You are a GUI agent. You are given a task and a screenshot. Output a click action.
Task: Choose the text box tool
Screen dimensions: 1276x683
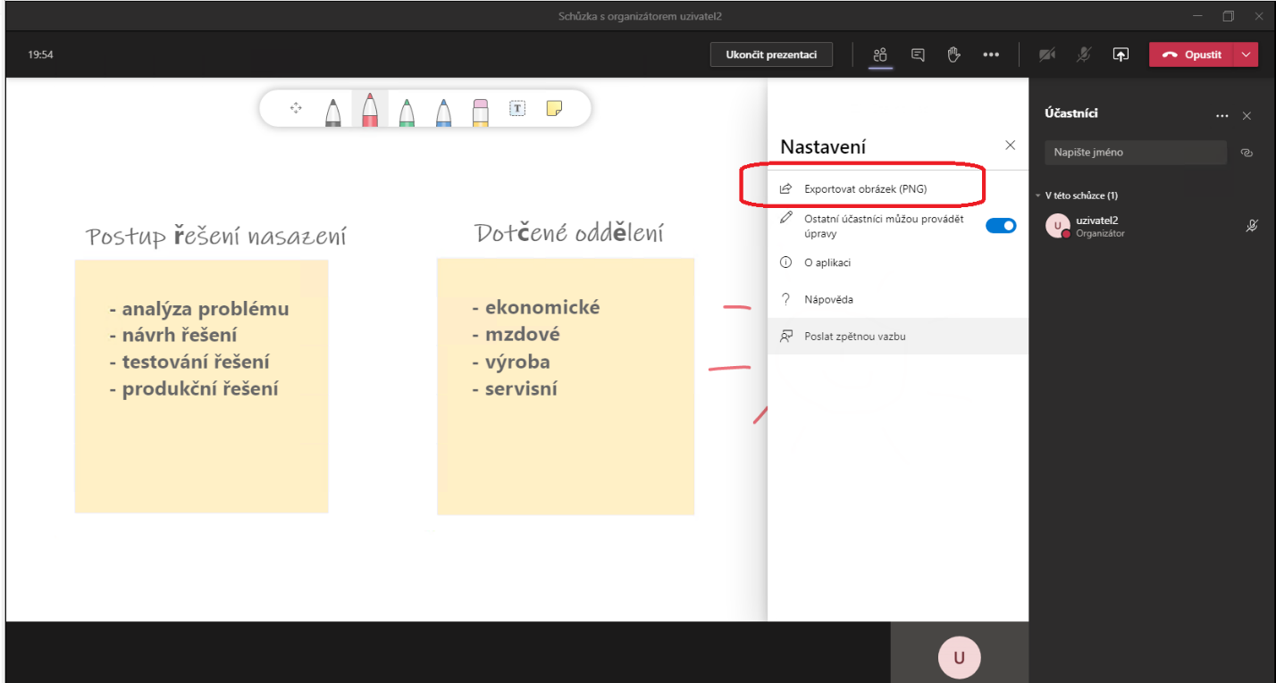click(517, 108)
